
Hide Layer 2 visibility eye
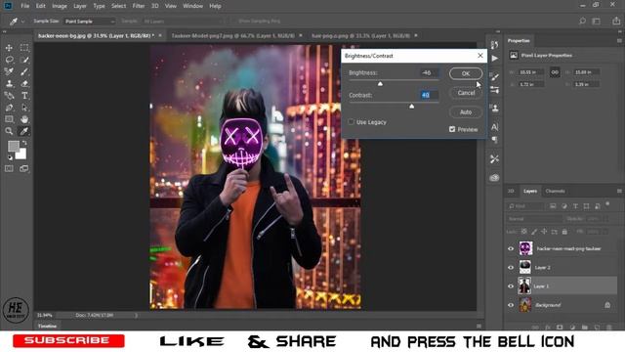[x=511, y=267]
